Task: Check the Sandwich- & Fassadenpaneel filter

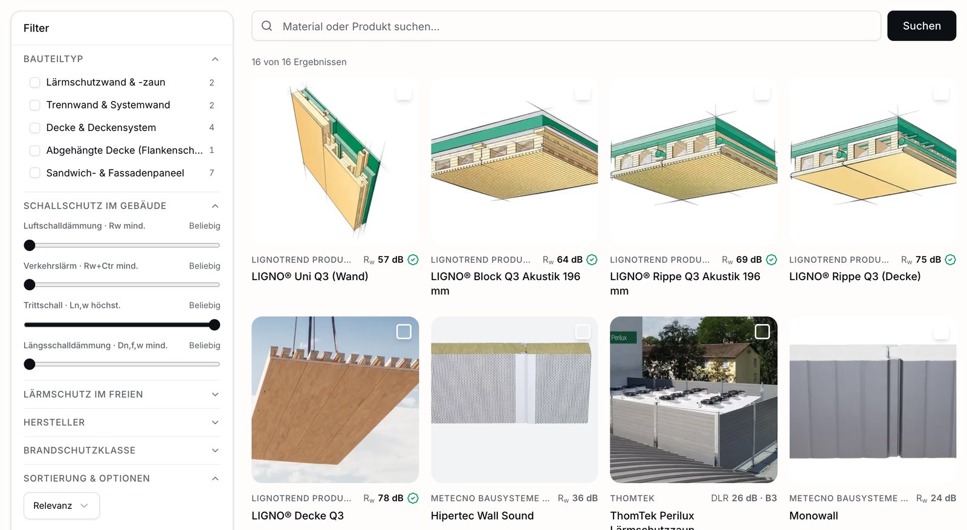Action: pyautogui.click(x=35, y=173)
